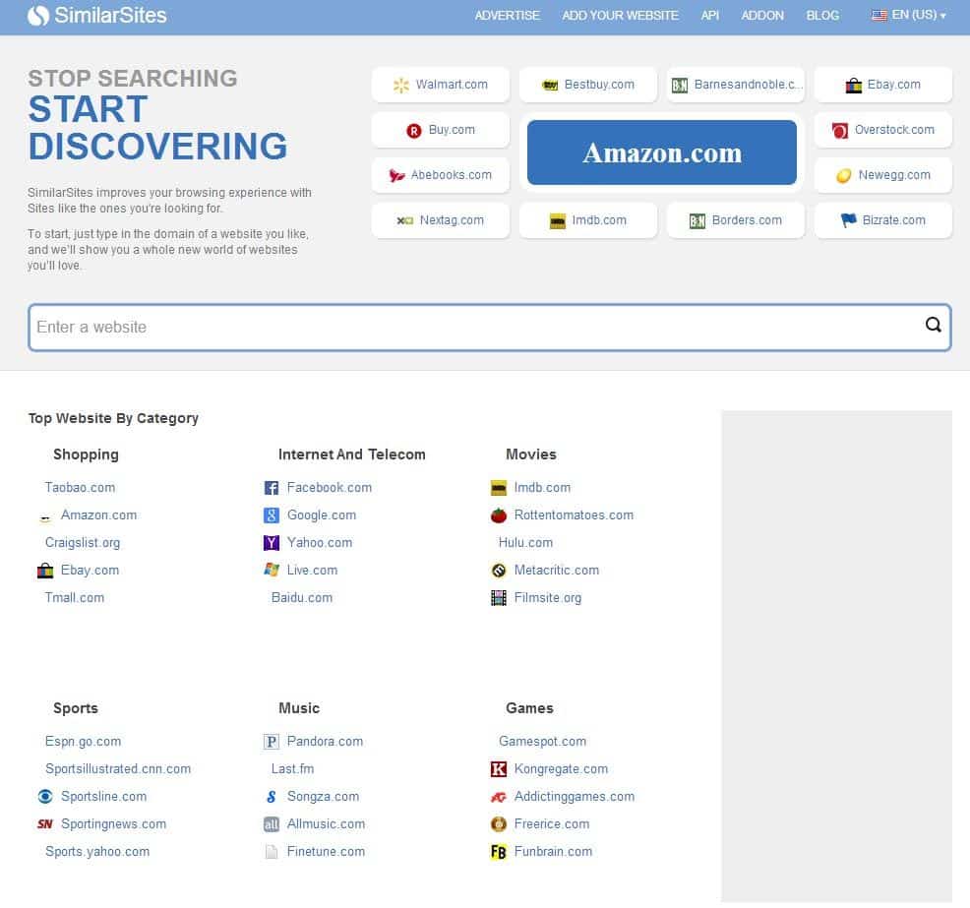Click the Borders.com favicon
The height and width of the screenshot is (908, 970).
(697, 220)
